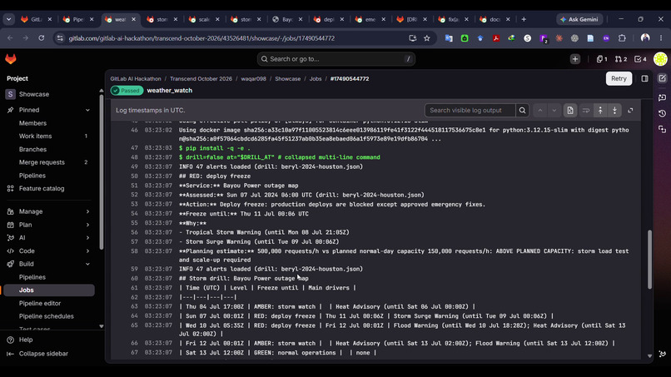Open the history icon in right rail
The height and width of the screenshot is (377, 671).
coord(662,113)
